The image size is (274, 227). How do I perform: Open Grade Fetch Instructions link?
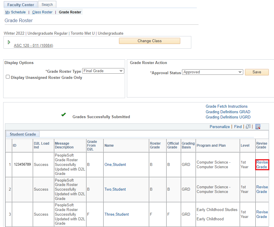tap(226, 107)
